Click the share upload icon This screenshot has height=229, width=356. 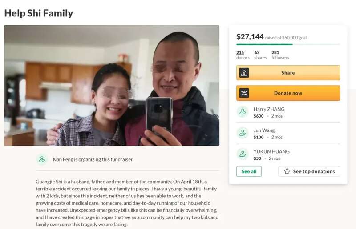click(244, 73)
